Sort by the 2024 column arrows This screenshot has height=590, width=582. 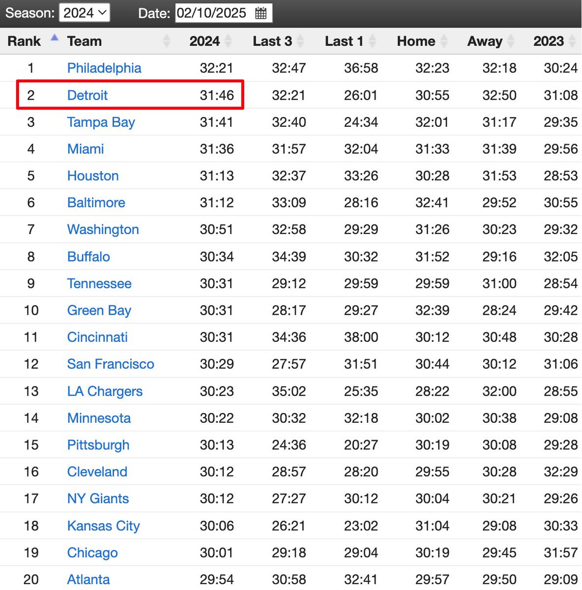point(228,41)
